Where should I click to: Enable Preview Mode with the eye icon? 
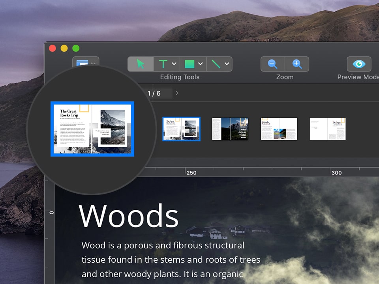point(358,64)
